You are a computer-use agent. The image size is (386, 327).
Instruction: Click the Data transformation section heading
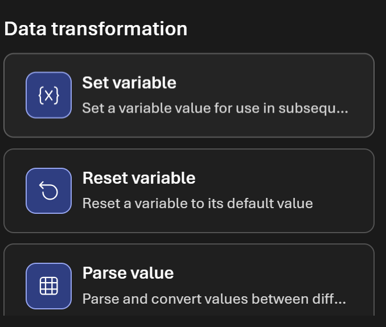point(96,29)
